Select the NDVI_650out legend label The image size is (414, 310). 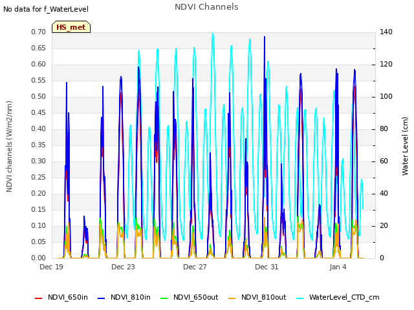[x=195, y=297]
